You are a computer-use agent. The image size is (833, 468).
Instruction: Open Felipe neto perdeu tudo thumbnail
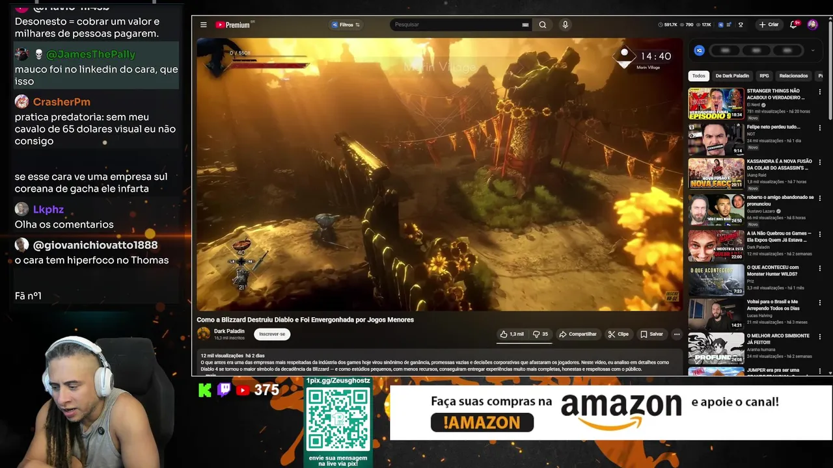point(716,139)
